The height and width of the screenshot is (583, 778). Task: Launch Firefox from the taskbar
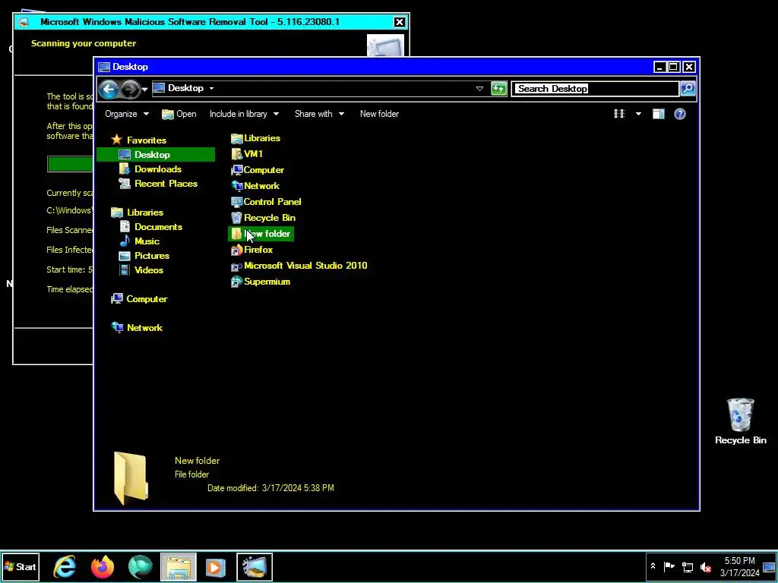click(x=103, y=567)
